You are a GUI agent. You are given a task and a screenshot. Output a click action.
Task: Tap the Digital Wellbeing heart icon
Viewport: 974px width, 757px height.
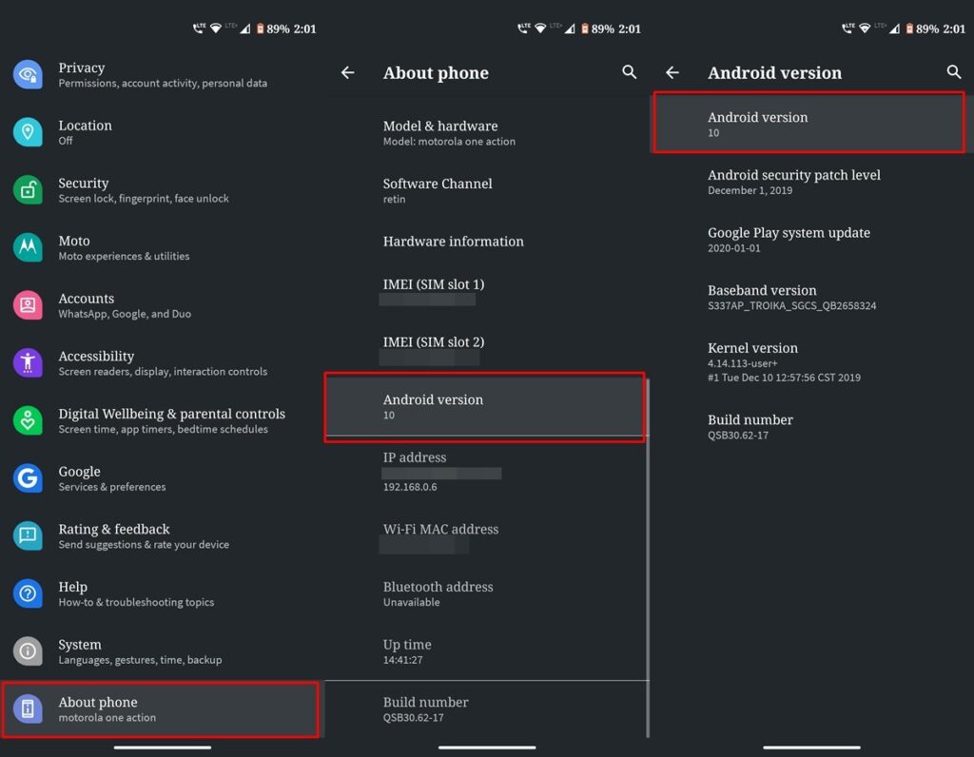point(28,420)
